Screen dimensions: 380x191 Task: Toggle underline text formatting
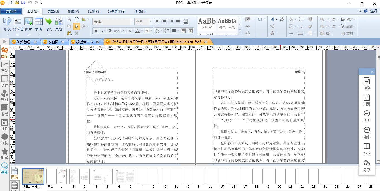[x=110, y=31]
